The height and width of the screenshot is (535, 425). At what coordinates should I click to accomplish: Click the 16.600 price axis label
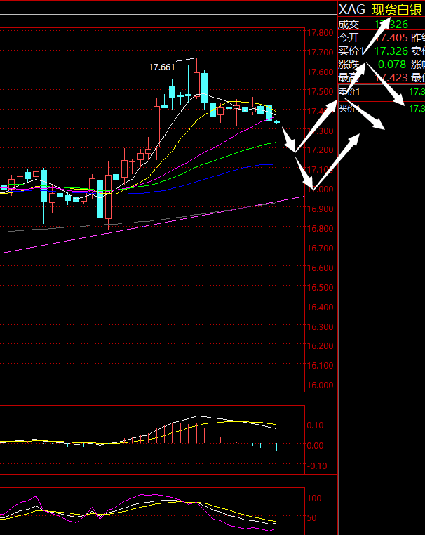pos(320,268)
